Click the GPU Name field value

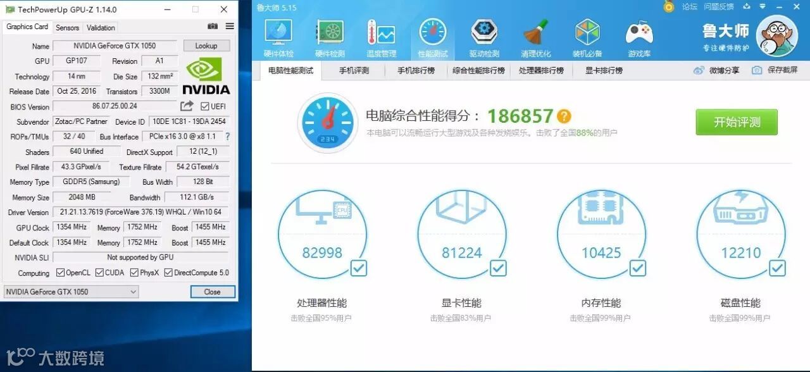click(115, 46)
